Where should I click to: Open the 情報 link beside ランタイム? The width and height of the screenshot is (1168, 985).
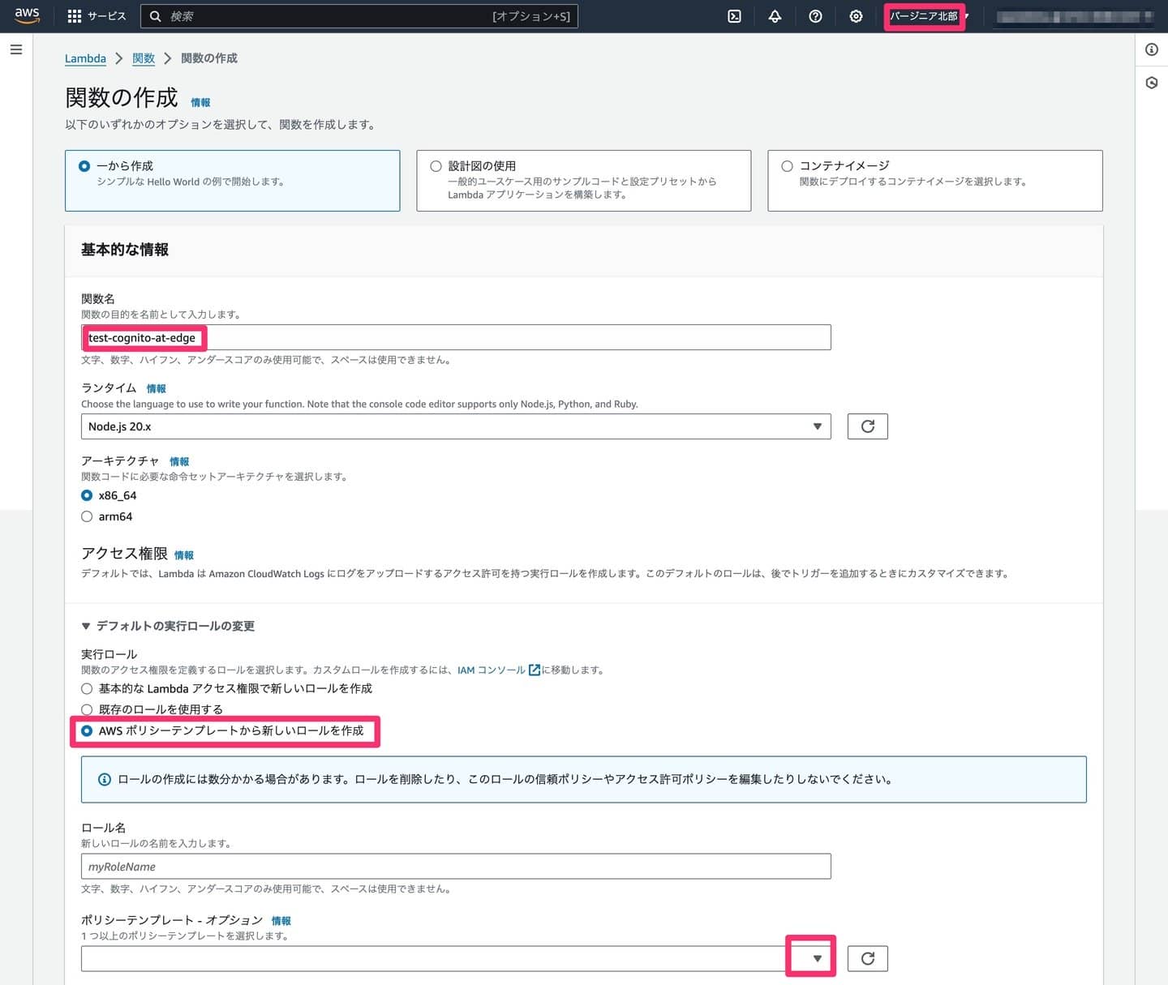pyautogui.click(x=157, y=388)
